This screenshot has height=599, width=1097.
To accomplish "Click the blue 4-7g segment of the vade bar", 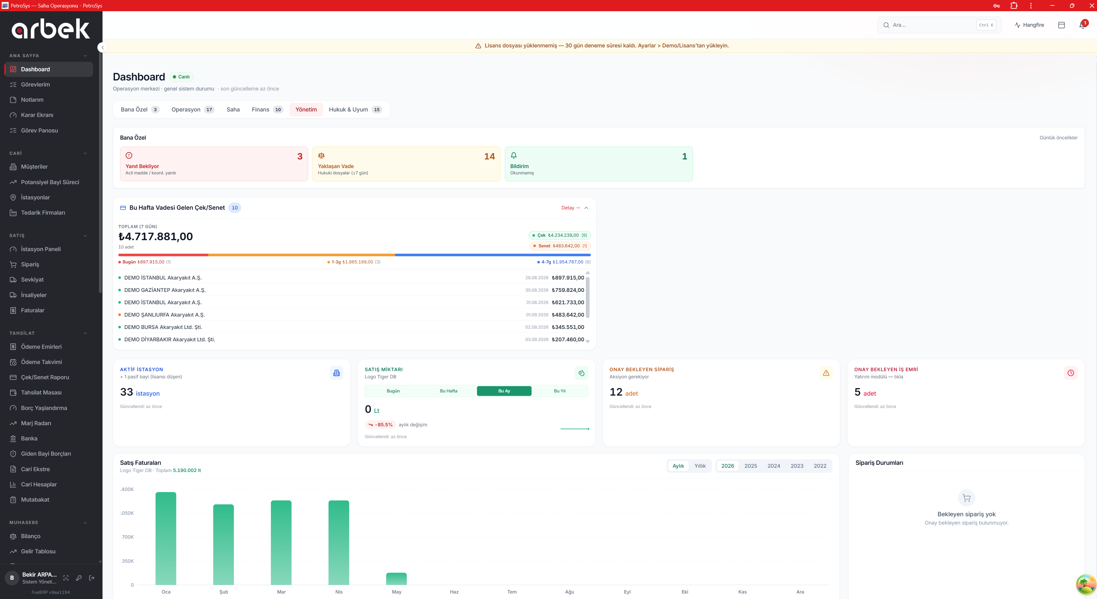I will coord(493,255).
